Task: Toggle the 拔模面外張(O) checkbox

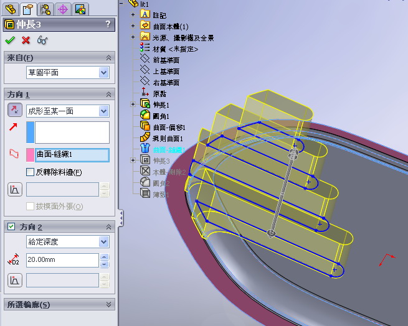Action: (x=30, y=206)
